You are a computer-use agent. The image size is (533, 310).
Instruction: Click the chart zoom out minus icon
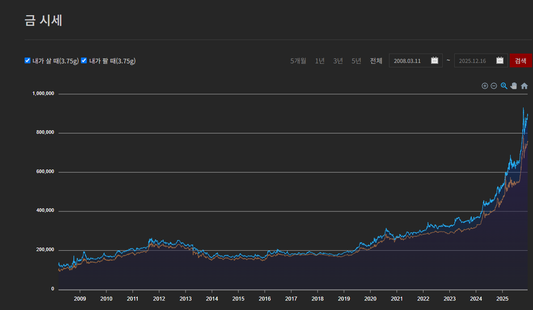click(494, 86)
